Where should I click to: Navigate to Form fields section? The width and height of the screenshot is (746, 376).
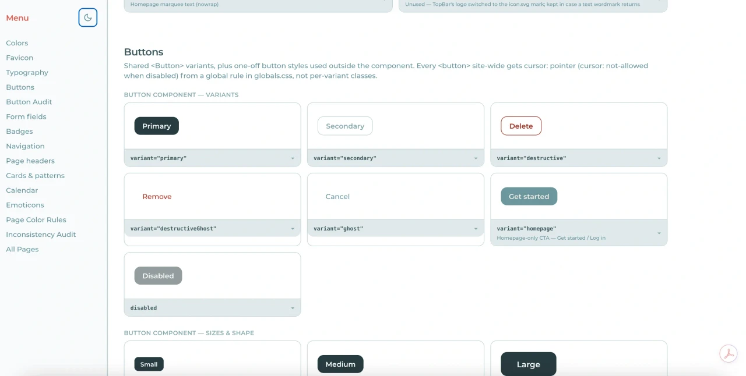(26, 116)
